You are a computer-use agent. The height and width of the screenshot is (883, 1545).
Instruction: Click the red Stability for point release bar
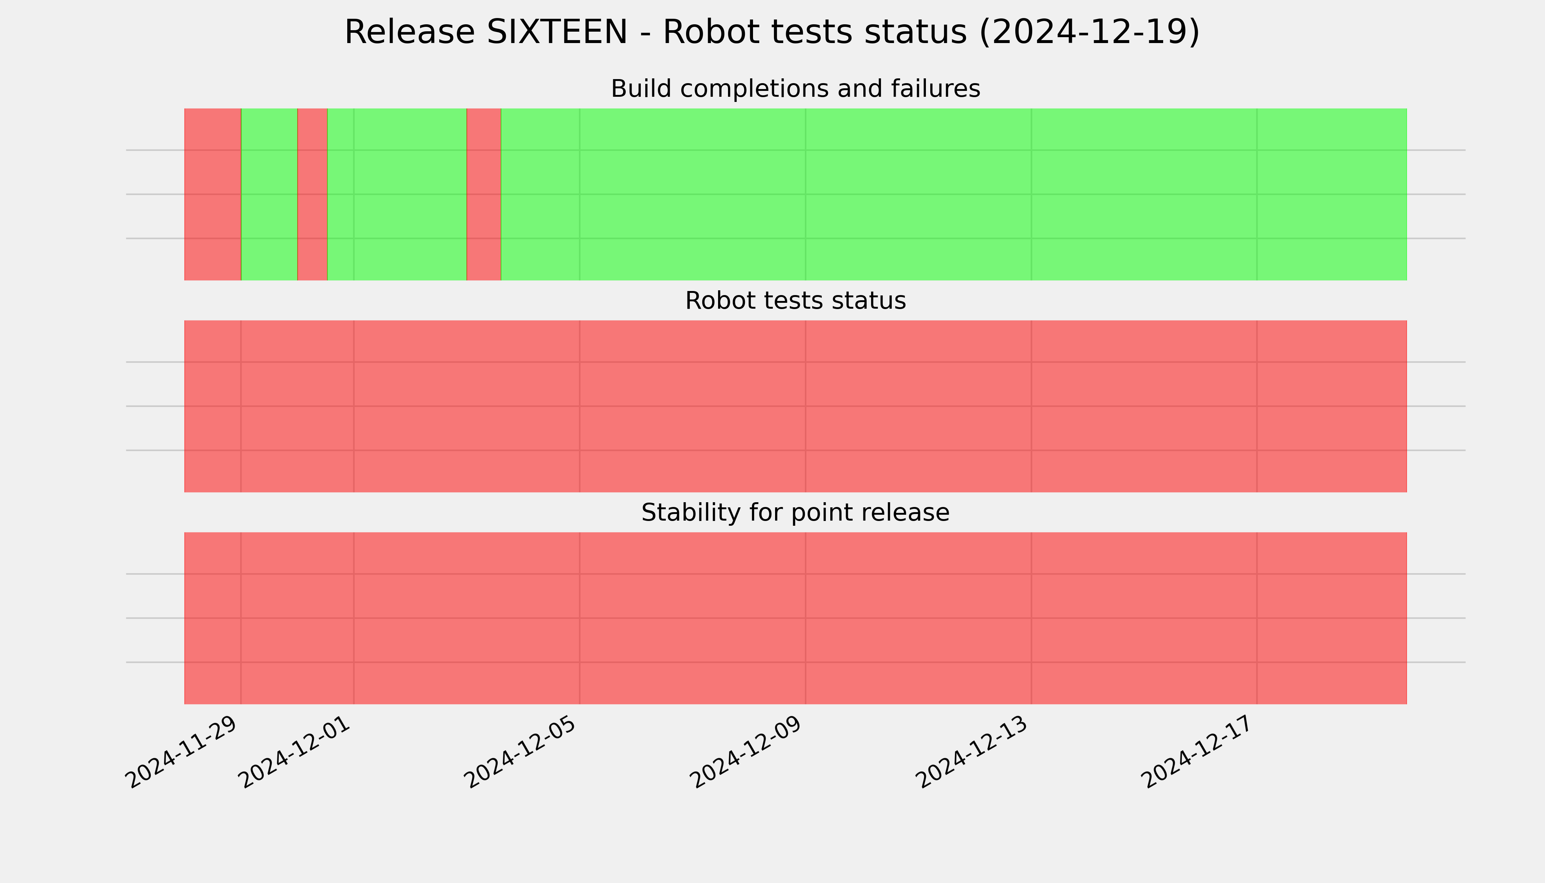pyautogui.click(x=796, y=618)
